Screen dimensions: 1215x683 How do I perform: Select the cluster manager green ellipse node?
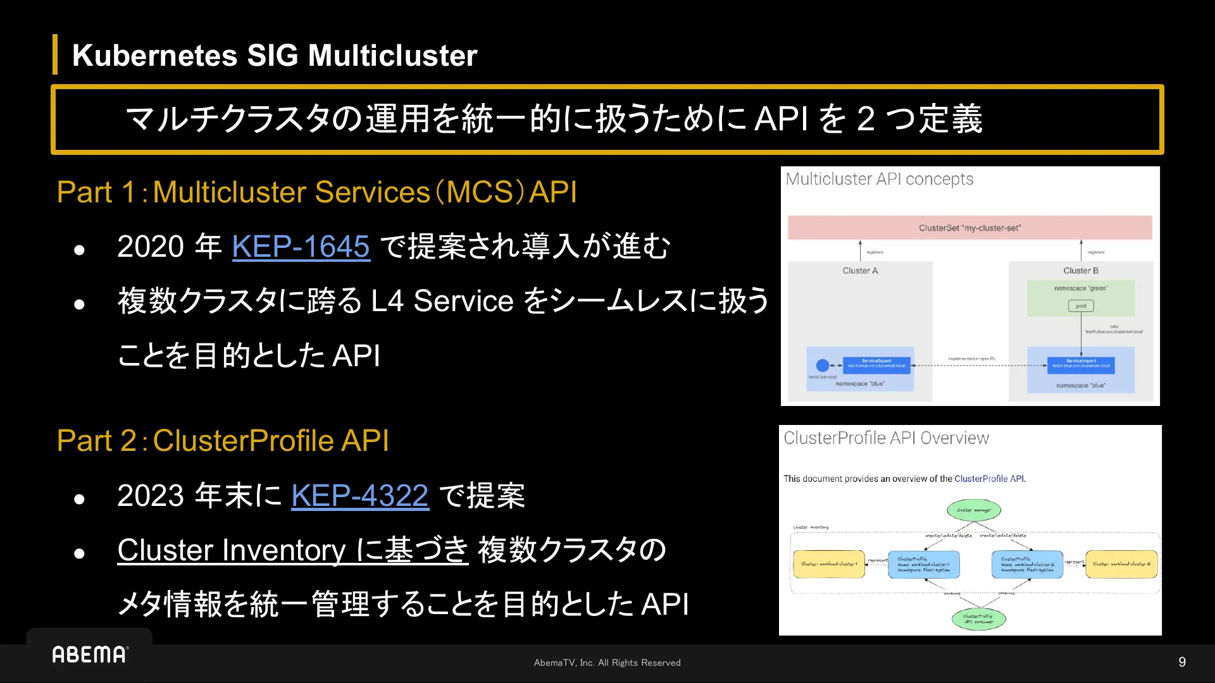pyautogui.click(x=974, y=510)
